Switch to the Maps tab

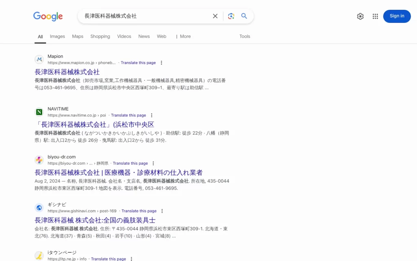pos(77,36)
